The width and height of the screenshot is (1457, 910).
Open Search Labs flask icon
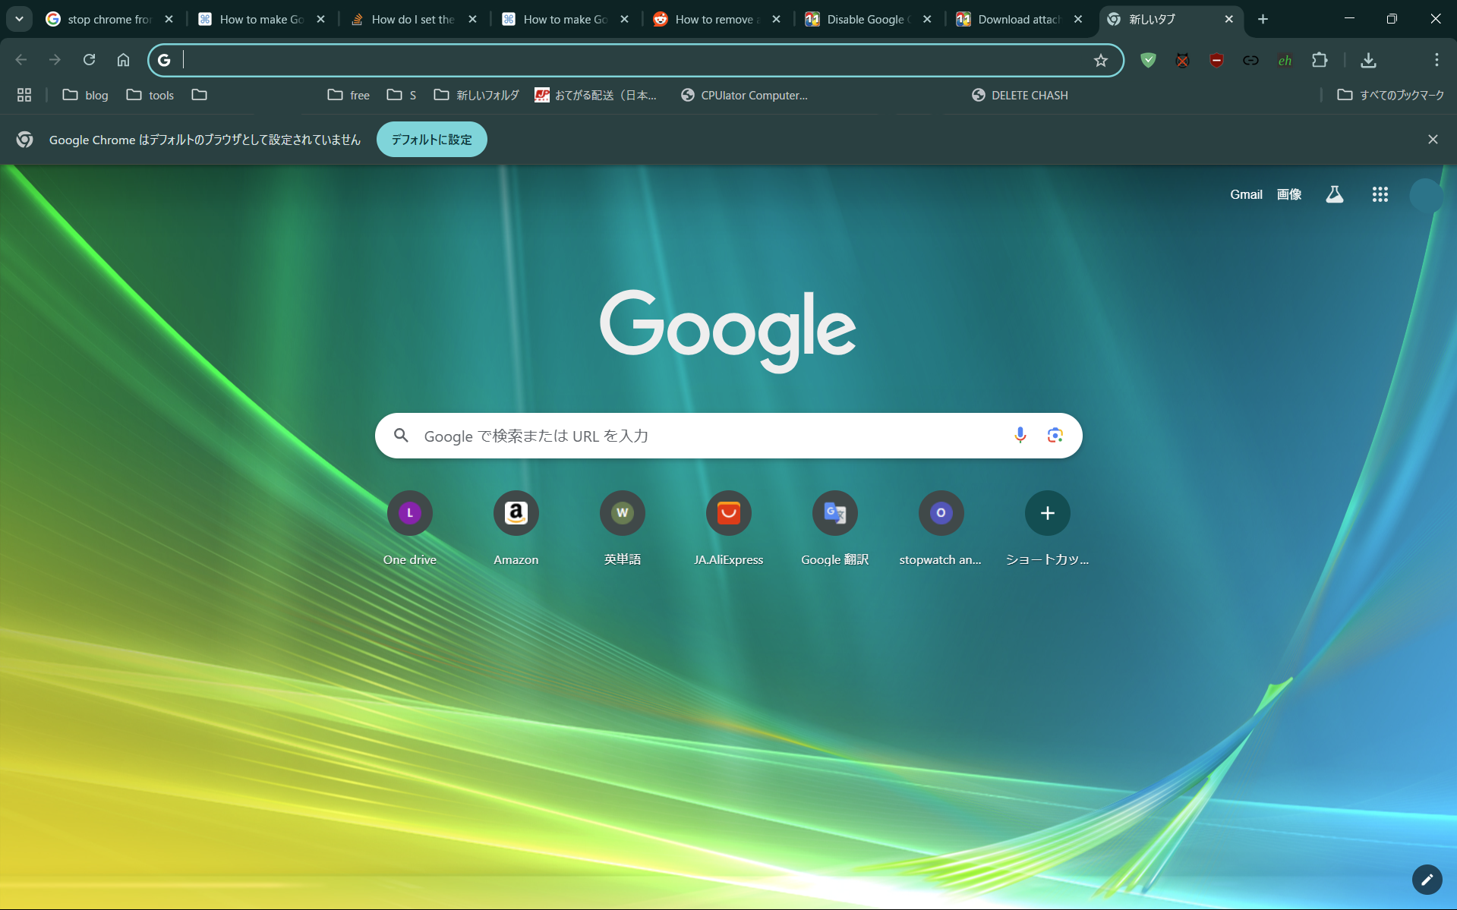click(x=1334, y=194)
